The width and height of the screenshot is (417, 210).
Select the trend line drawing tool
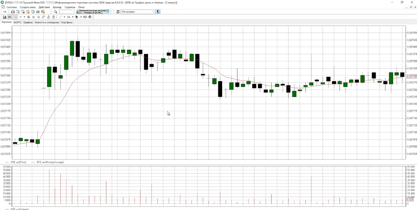pyautogui.click(x=60, y=17)
